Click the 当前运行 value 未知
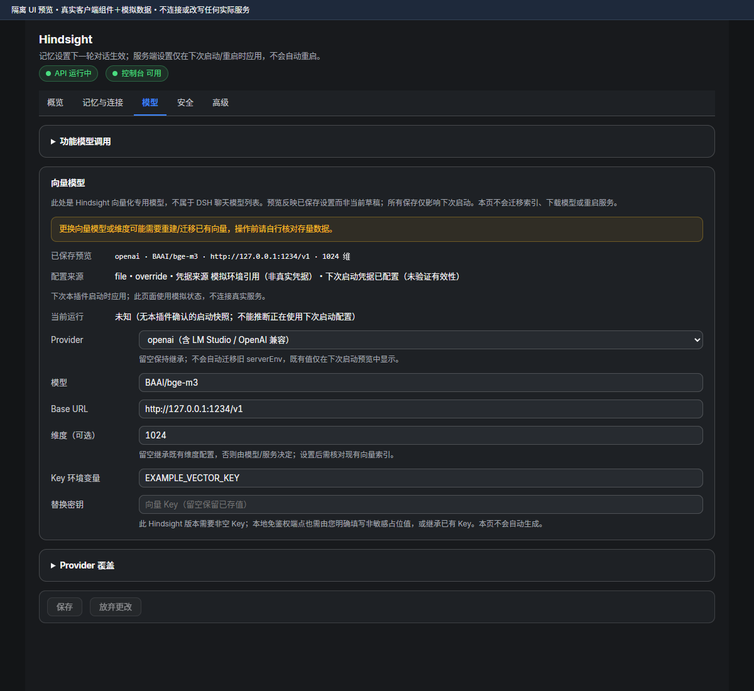The width and height of the screenshot is (754, 691). click(238, 317)
